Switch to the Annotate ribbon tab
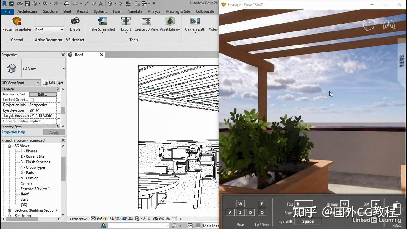 coord(135,11)
